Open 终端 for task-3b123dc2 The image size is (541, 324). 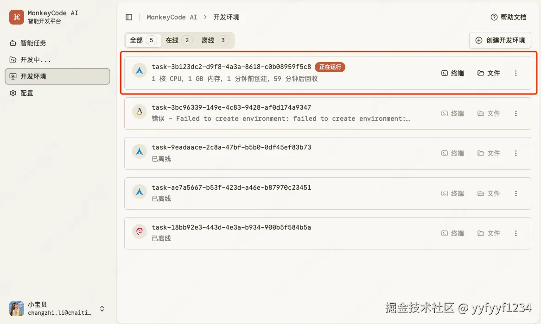pyautogui.click(x=452, y=73)
